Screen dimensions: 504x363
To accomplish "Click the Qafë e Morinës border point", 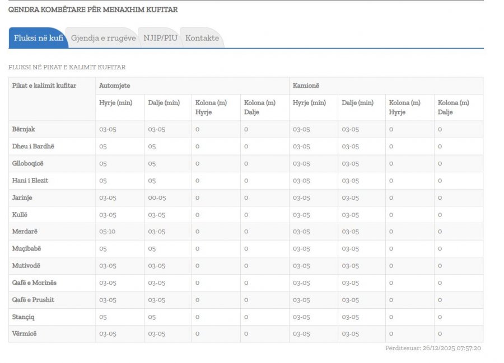I will click(34, 282).
